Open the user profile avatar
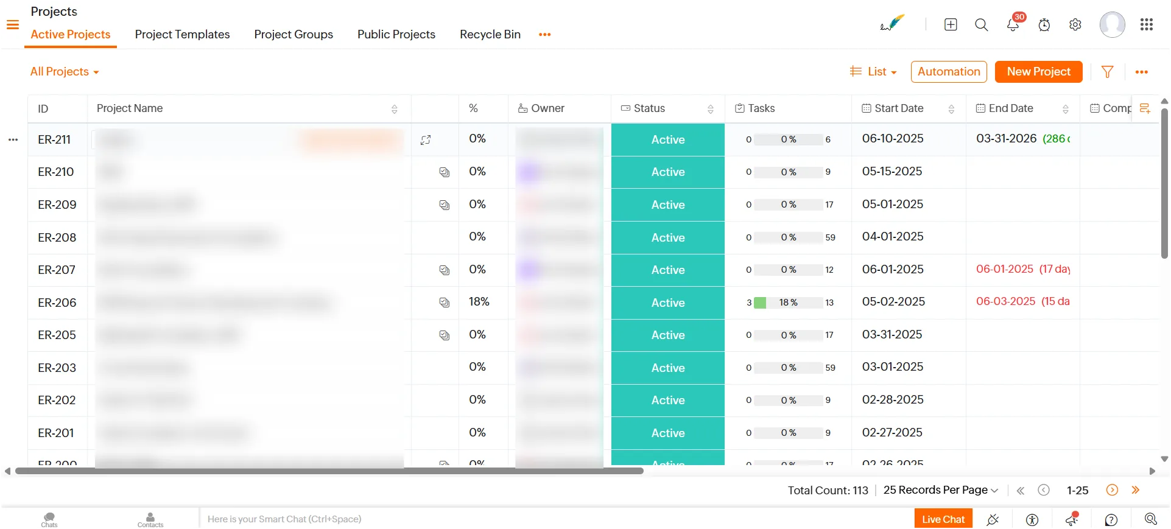 [1112, 24]
